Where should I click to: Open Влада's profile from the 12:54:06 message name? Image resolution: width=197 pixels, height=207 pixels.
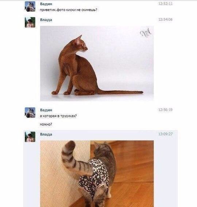click(46, 20)
